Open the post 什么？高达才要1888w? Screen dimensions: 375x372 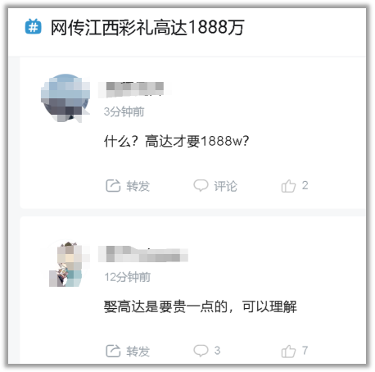click(176, 141)
